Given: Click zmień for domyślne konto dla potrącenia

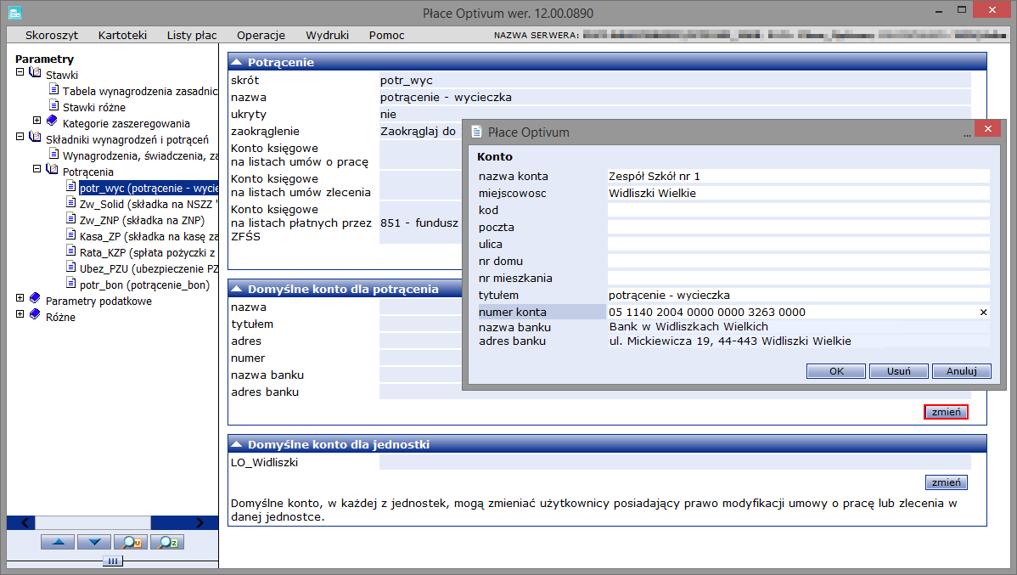Looking at the screenshot, I should click(947, 412).
